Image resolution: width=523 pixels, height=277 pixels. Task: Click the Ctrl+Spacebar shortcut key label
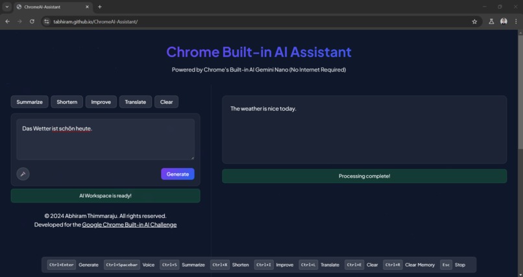point(122,265)
